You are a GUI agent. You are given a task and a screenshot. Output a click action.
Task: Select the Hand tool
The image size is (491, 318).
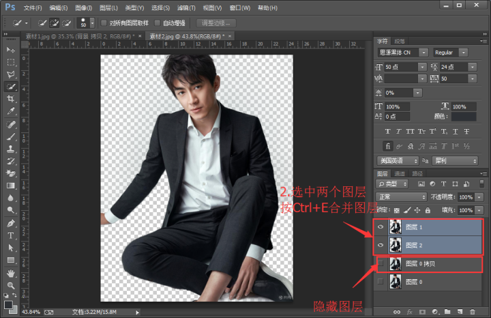(x=11, y=273)
